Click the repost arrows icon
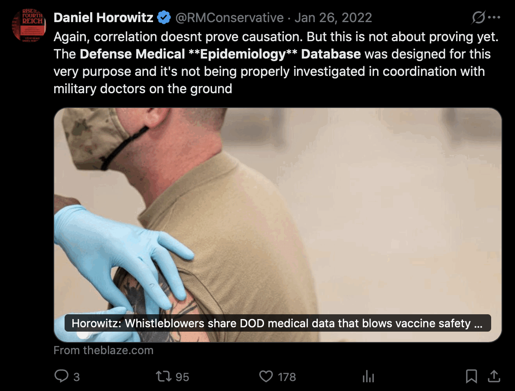 tap(163, 376)
